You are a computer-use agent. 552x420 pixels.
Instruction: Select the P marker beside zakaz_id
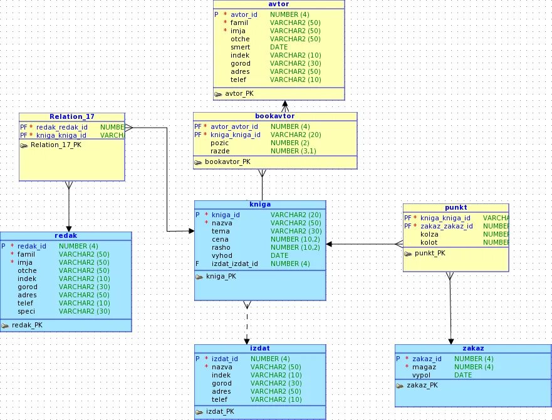pyautogui.click(x=397, y=359)
